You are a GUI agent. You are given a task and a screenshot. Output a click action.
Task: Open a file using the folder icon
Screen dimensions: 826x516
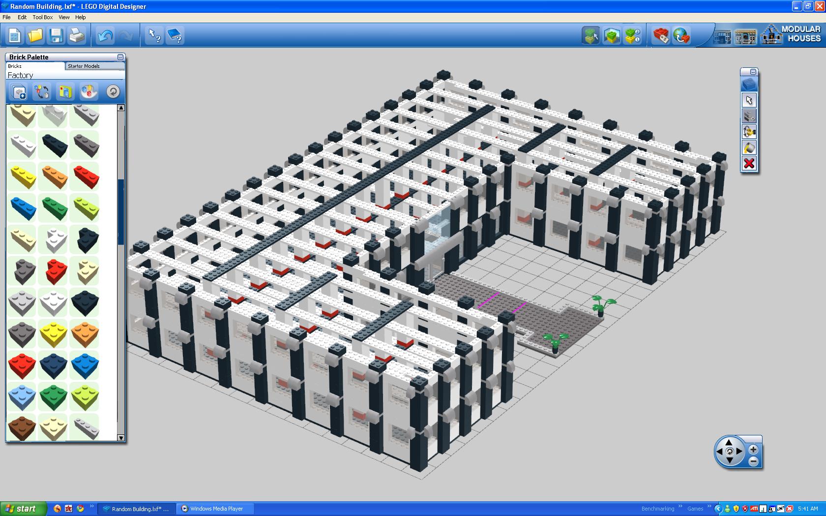click(35, 35)
